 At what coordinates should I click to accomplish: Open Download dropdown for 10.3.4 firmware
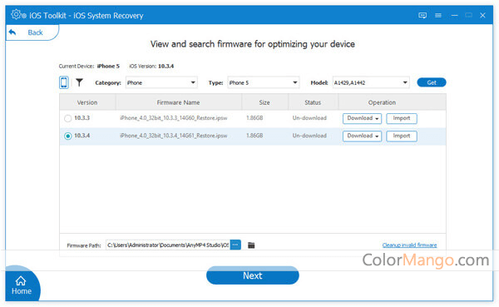click(x=362, y=136)
